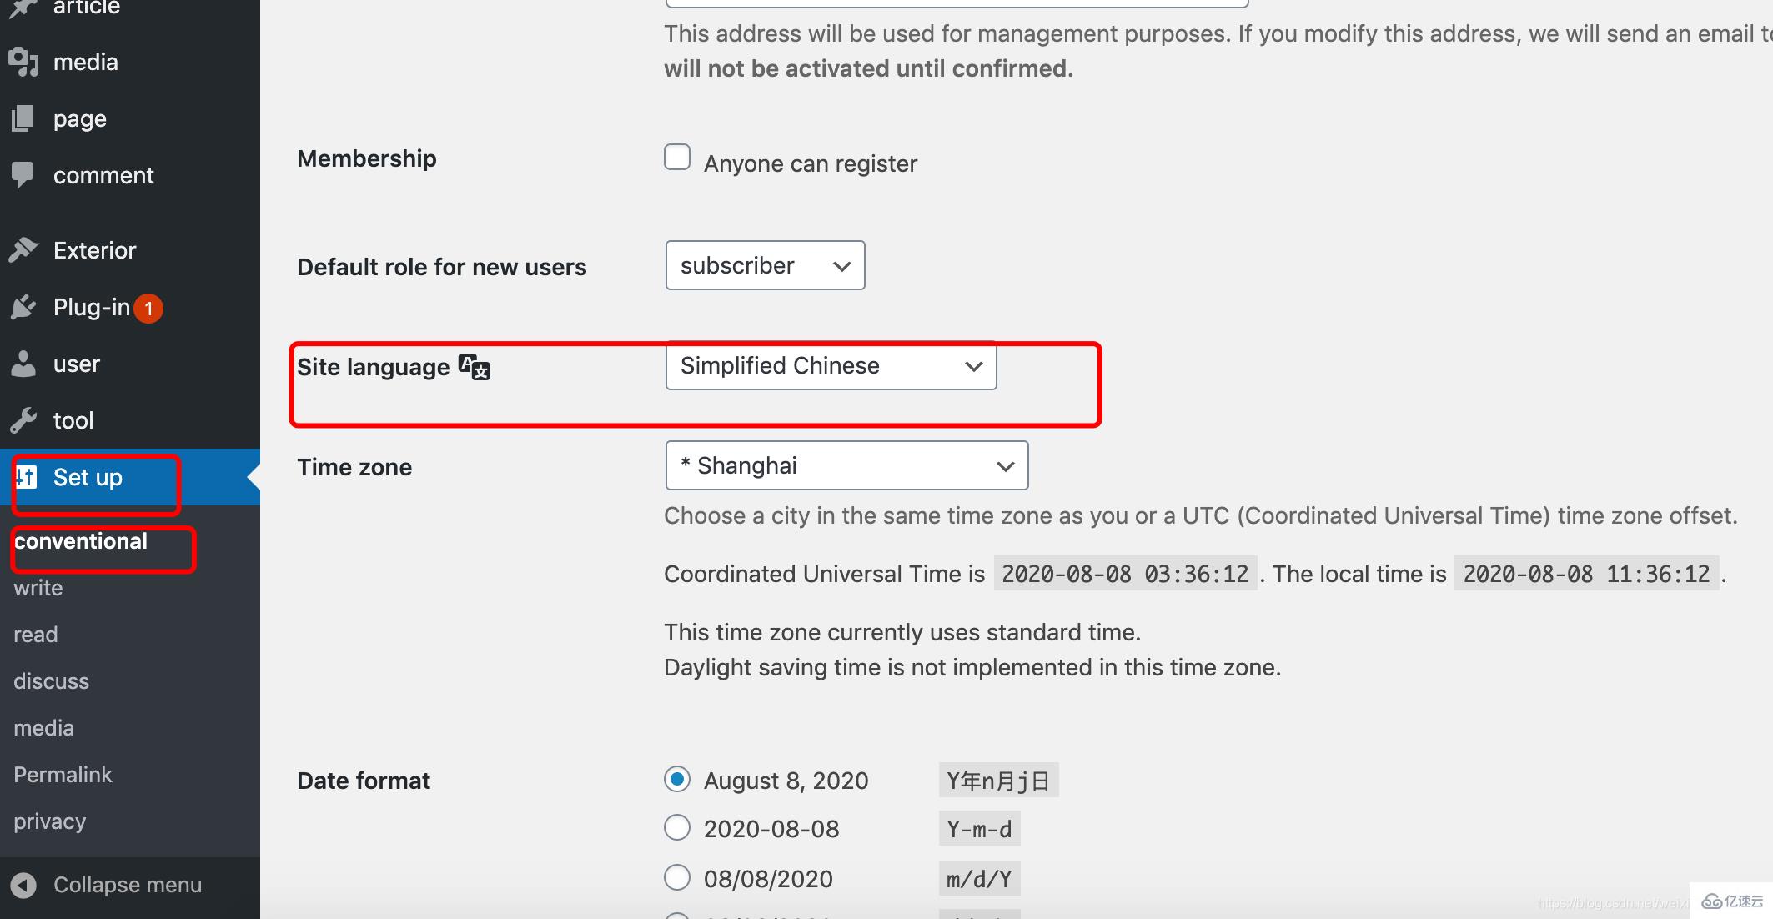Click the Plug-in sidebar icon
This screenshot has height=919, width=1773.
[x=26, y=307]
